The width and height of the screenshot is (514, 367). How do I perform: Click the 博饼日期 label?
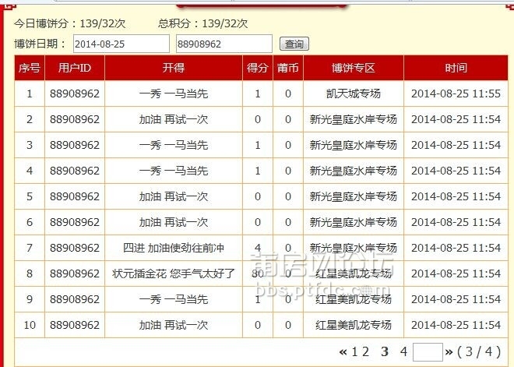tap(40, 44)
